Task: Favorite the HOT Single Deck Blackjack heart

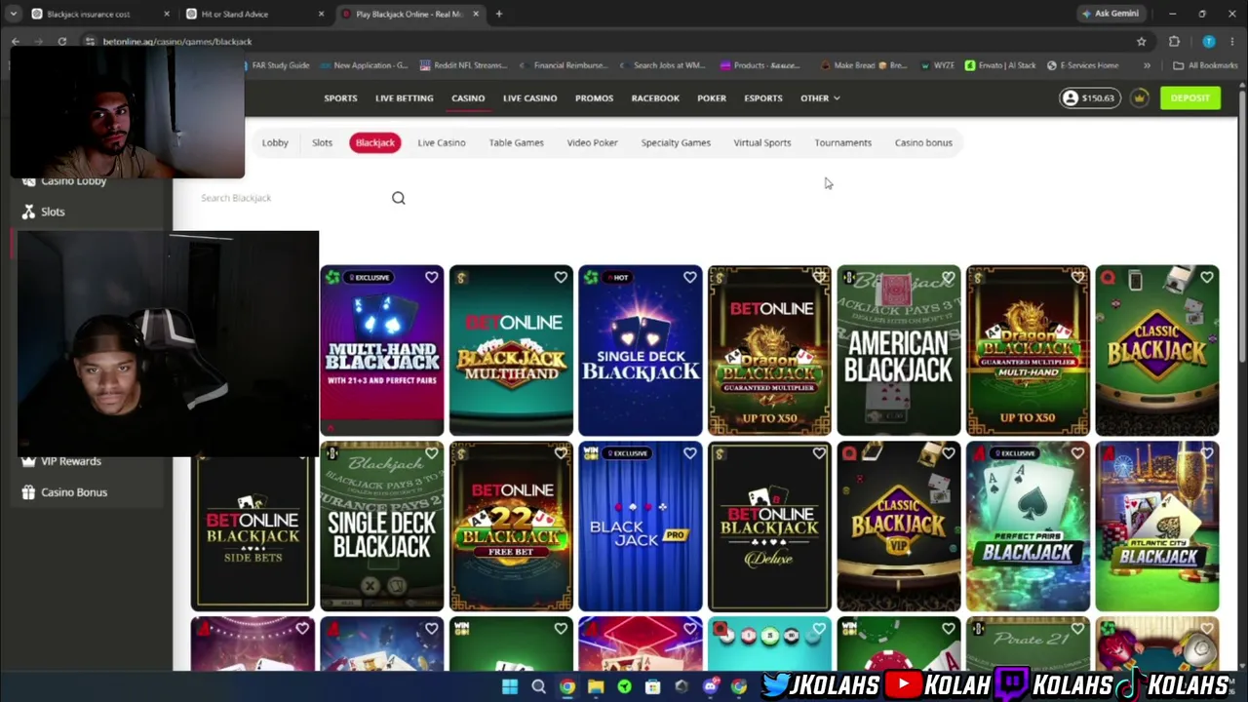Action: (x=689, y=278)
